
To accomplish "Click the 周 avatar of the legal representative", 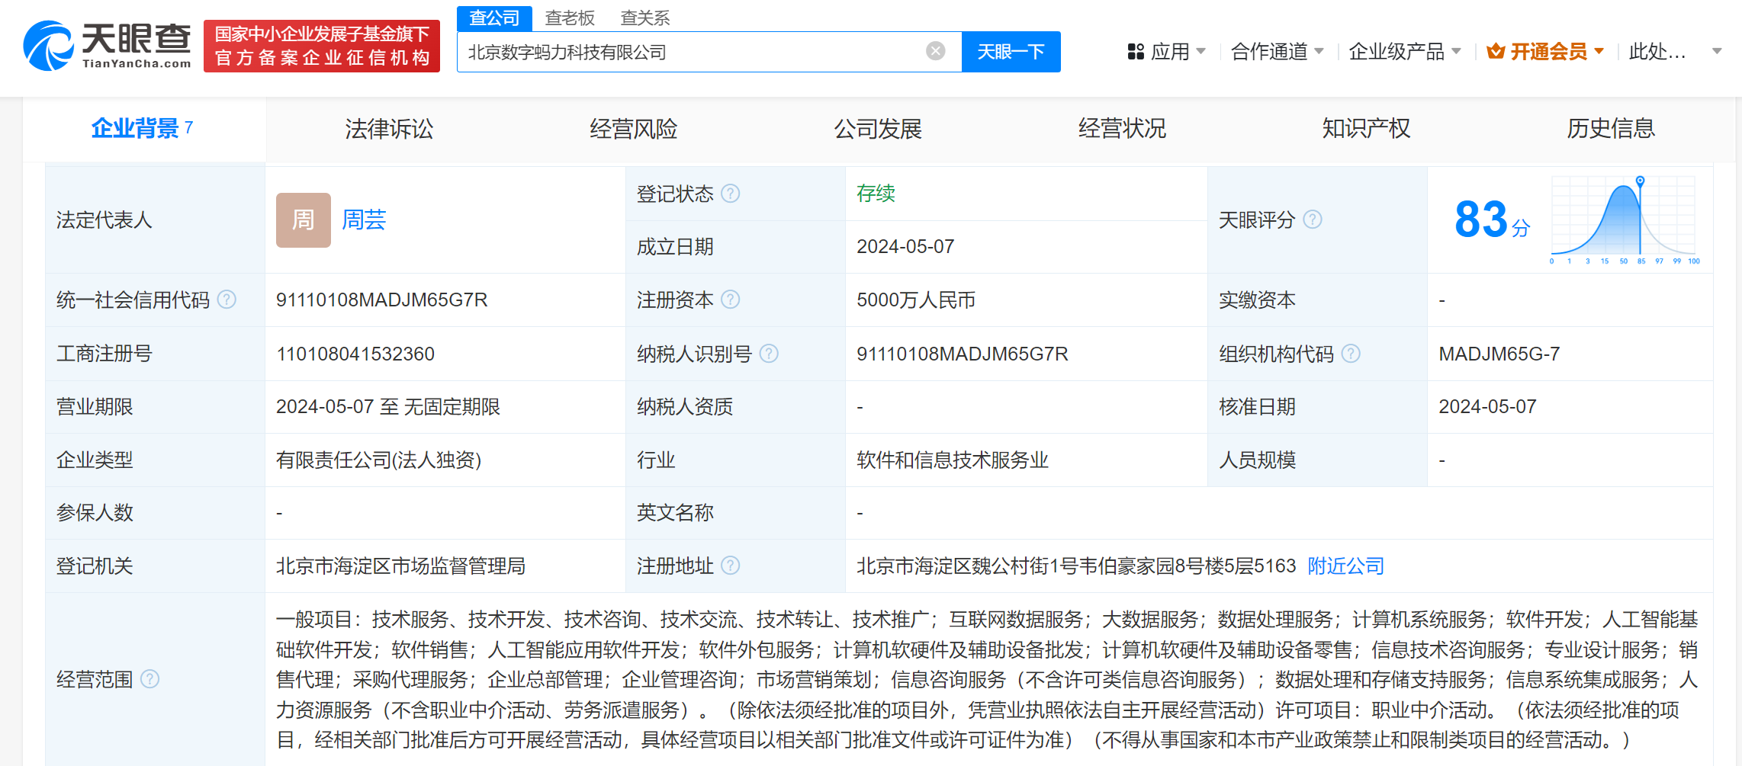I will click(303, 220).
